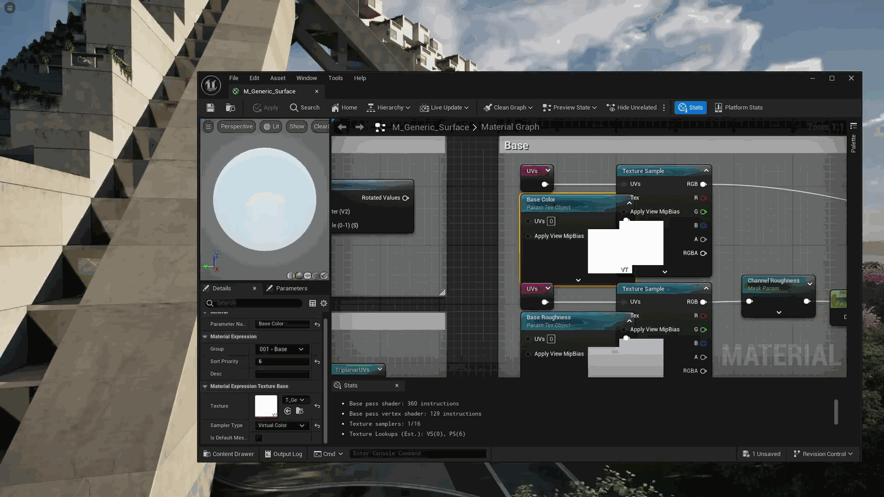Reset Sampler Type to default

pos(317,426)
